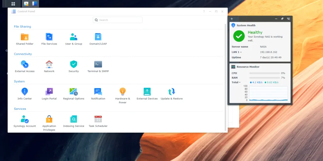Image resolution: width=323 pixels, height=161 pixels.
Task: Open Network settings
Action: coord(49,67)
